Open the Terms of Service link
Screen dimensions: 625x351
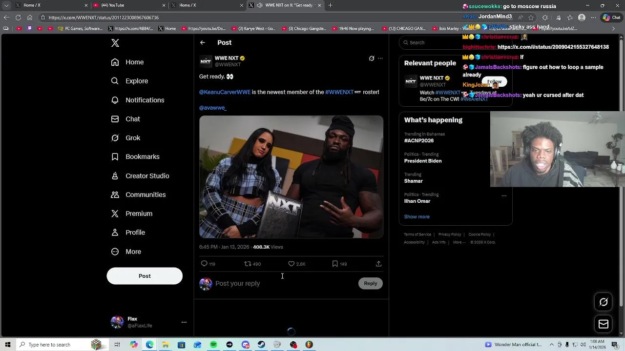[x=417, y=234]
